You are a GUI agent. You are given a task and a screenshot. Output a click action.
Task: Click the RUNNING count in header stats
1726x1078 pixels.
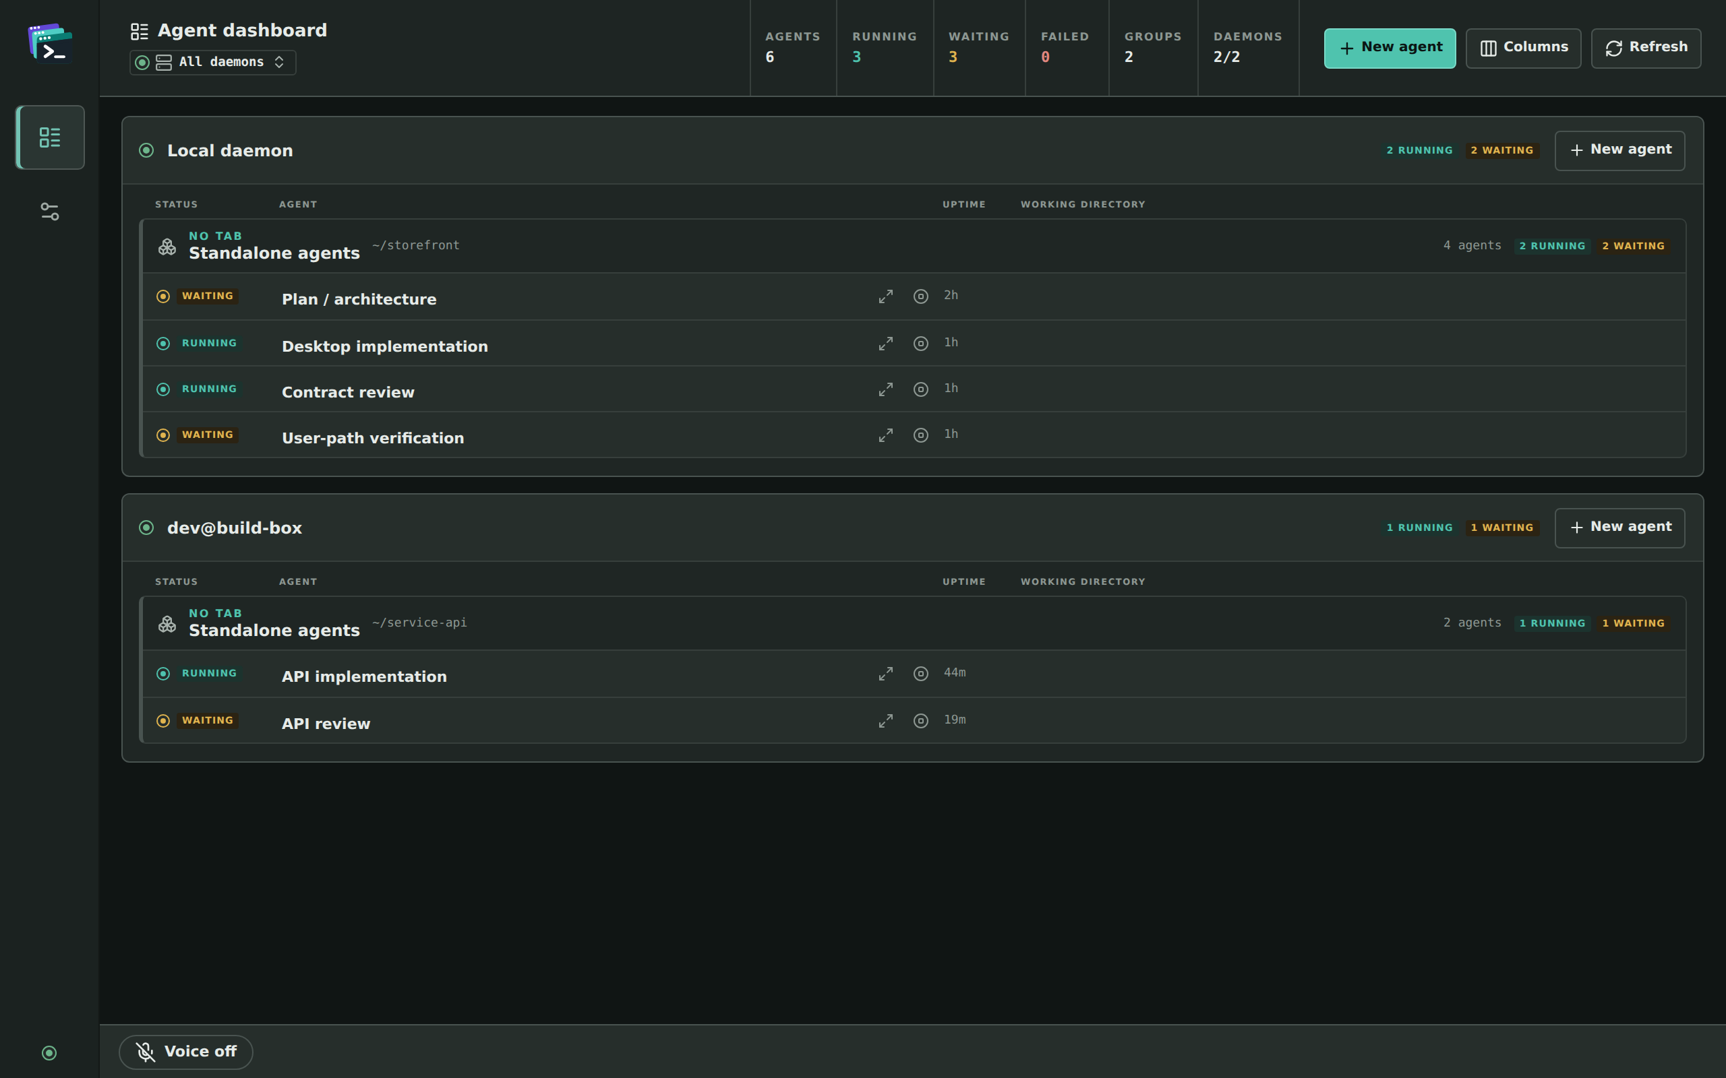pos(885,48)
